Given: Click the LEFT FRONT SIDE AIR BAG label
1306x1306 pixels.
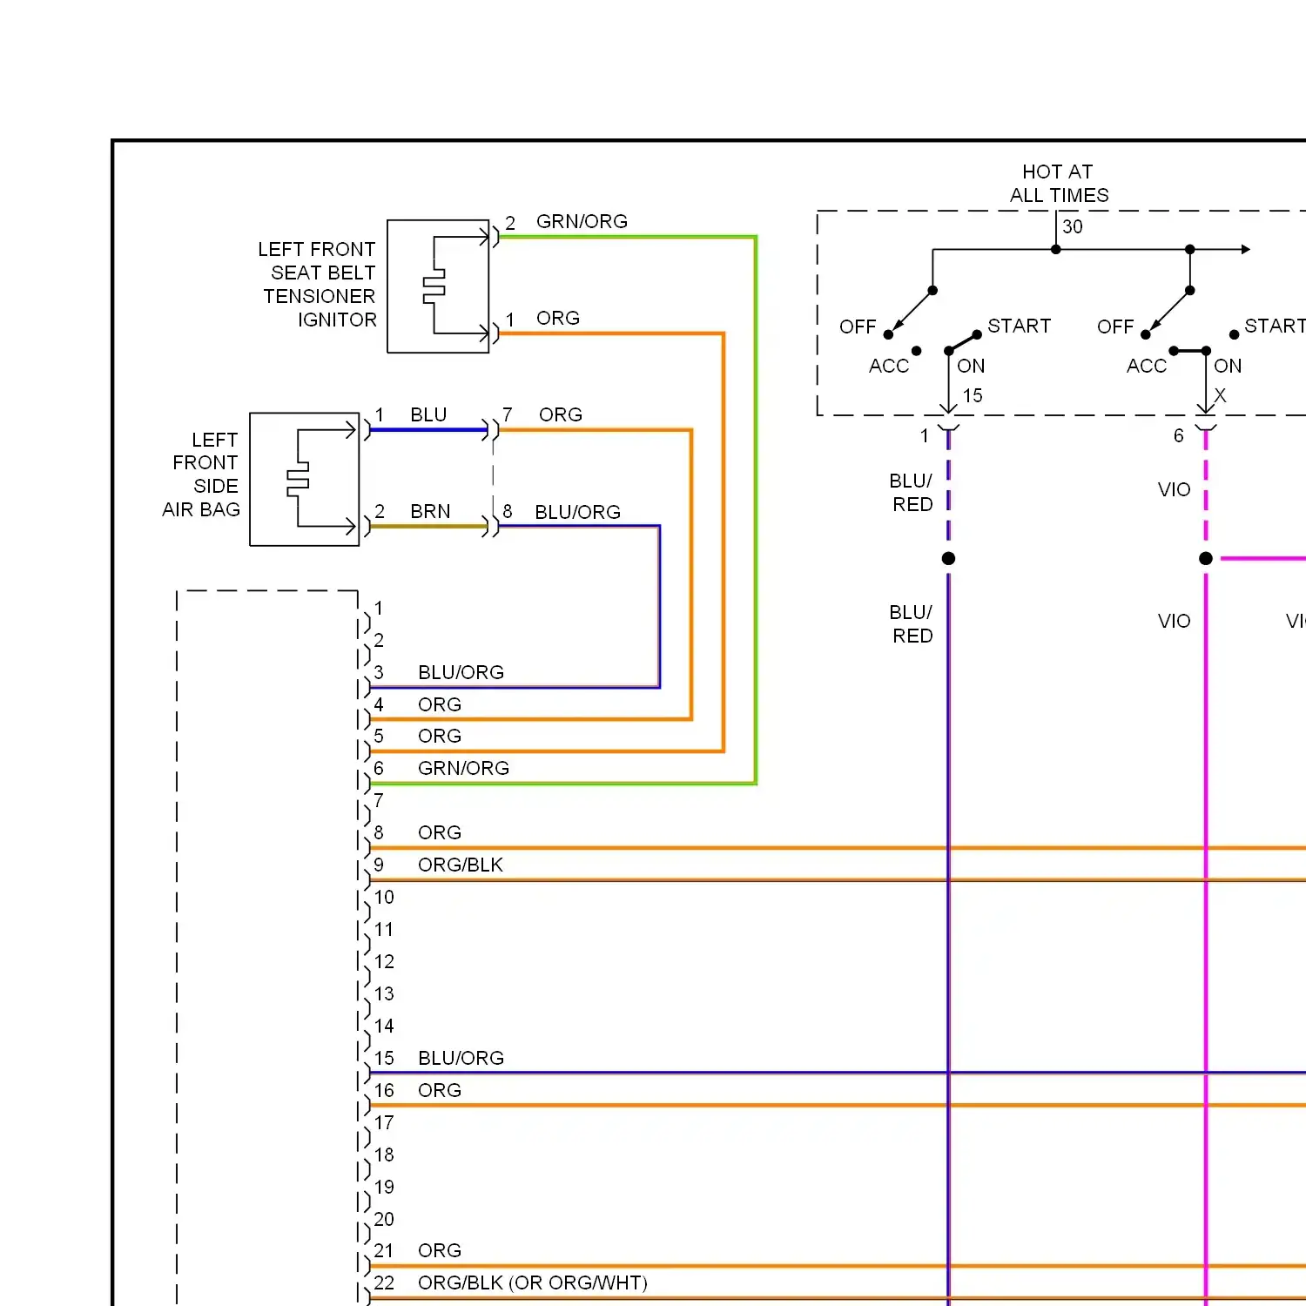Looking at the screenshot, I should (x=202, y=475).
